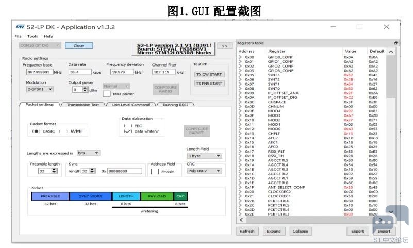Click the AGCCTRL5 register name

coord(278,160)
